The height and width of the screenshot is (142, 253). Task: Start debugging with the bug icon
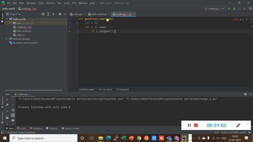[234, 9]
